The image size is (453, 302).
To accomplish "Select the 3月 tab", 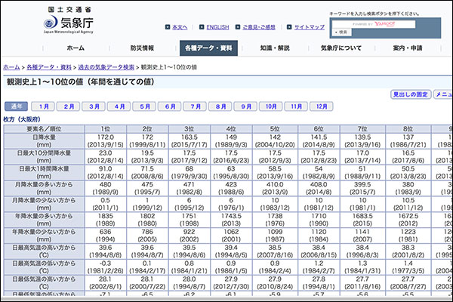I will pos(94,106).
